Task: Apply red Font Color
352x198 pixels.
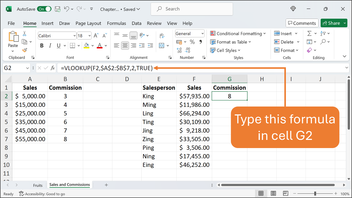Action: point(100,46)
